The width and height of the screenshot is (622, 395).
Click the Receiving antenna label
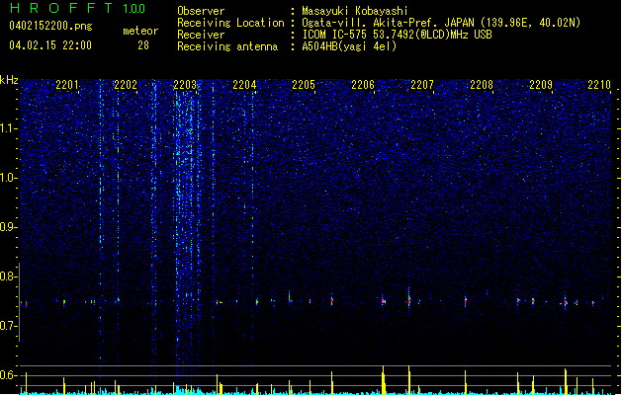227,46
